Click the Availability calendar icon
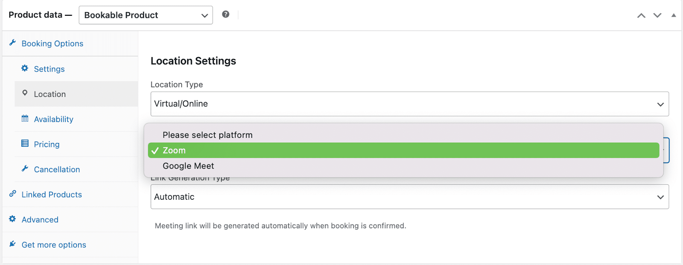This screenshot has height=265, width=683. click(25, 118)
